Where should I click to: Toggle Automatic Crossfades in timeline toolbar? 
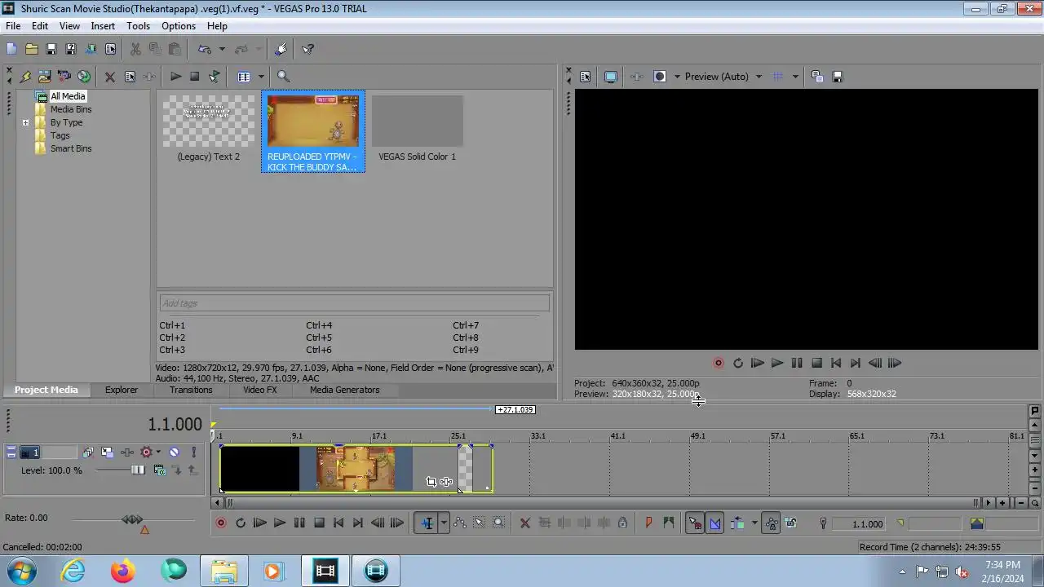[x=714, y=523]
